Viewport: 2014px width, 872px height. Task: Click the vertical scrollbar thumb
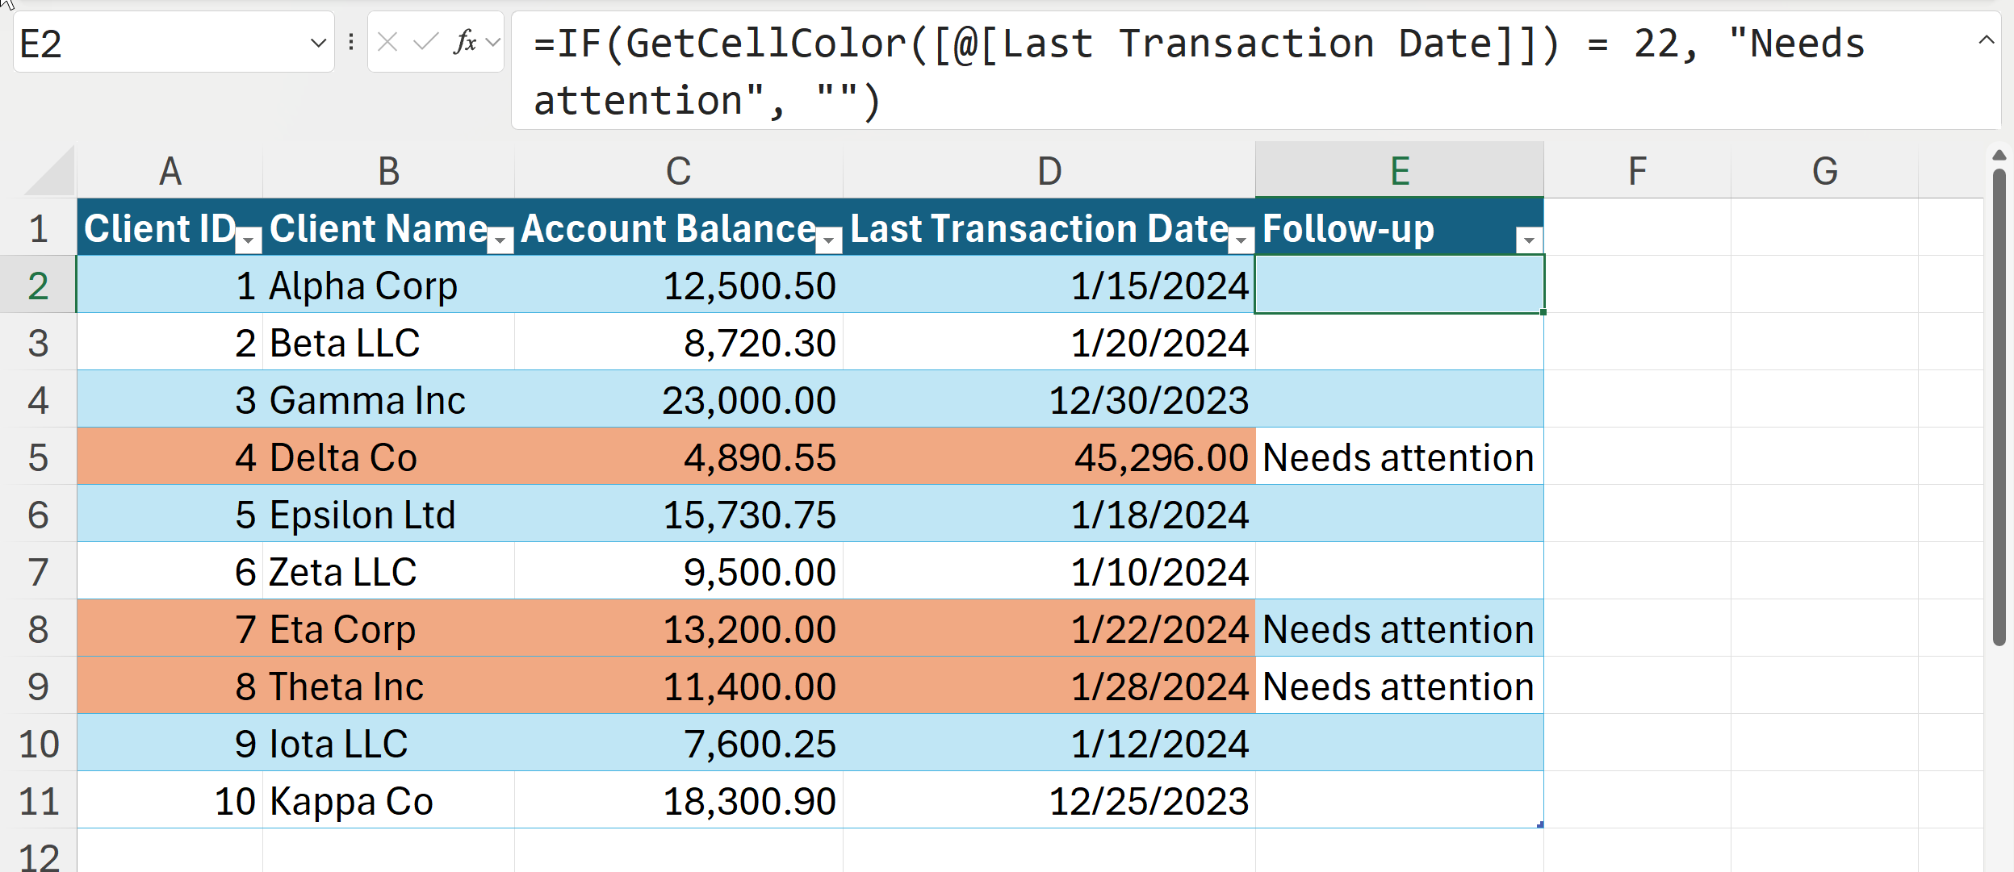click(x=1999, y=403)
